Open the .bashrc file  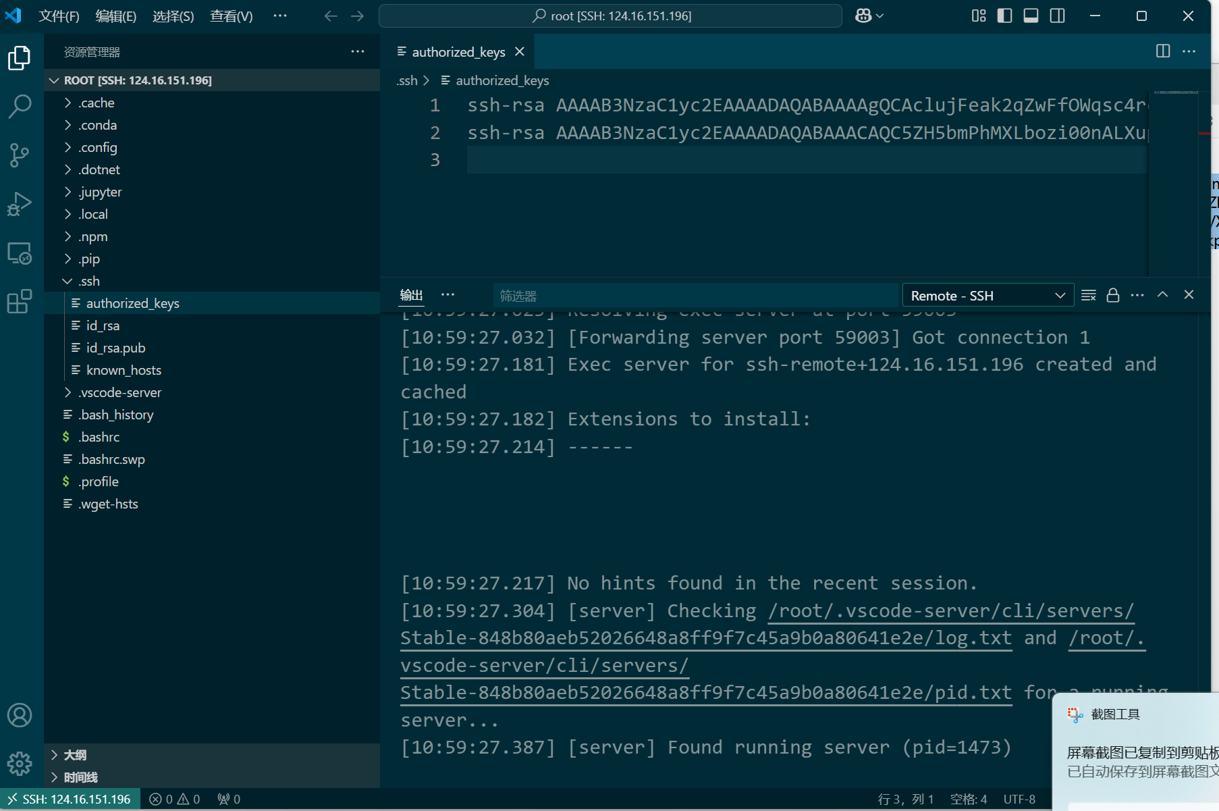pos(212,437)
